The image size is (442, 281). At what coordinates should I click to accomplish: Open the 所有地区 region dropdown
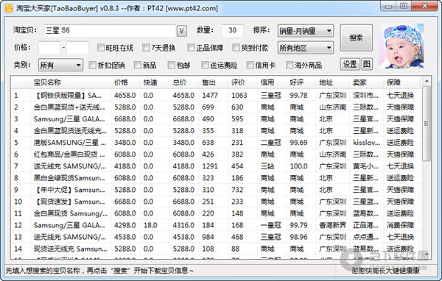[306, 48]
